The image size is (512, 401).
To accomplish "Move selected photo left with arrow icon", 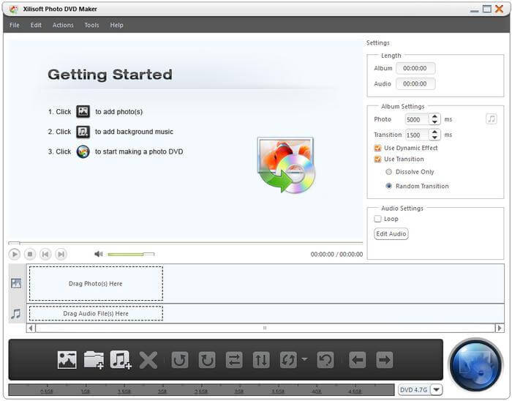I will 357,360.
